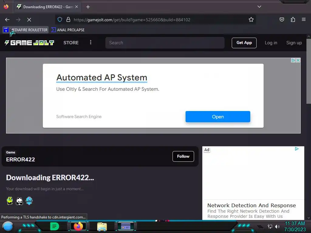Close the Downloading ERROR422 tab
311x233 pixels.
(77, 7)
